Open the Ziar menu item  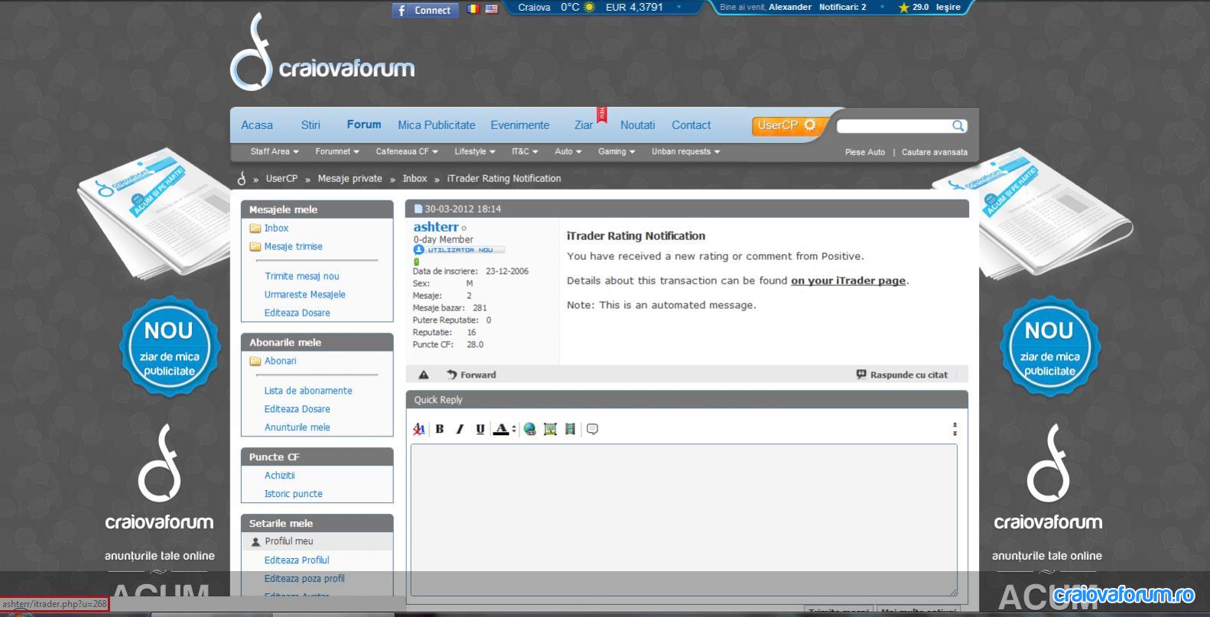click(x=584, y=125)
